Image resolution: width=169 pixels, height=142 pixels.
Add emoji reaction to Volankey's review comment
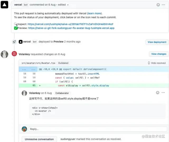pyautogui.click(x=158, y=93)
